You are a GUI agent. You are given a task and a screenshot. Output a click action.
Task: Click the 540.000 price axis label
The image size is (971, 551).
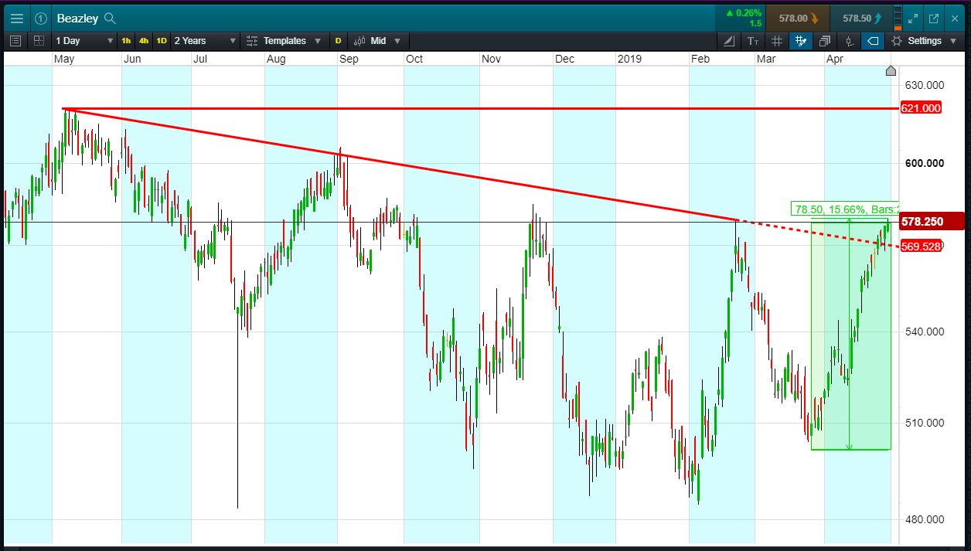coord(924,331)
